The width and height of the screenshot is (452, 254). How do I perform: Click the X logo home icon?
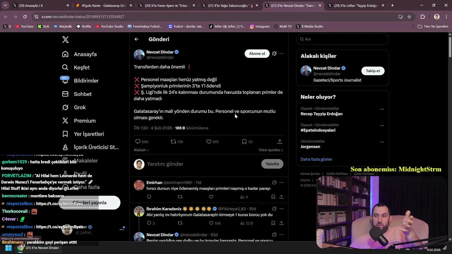[x=65, y=40]
